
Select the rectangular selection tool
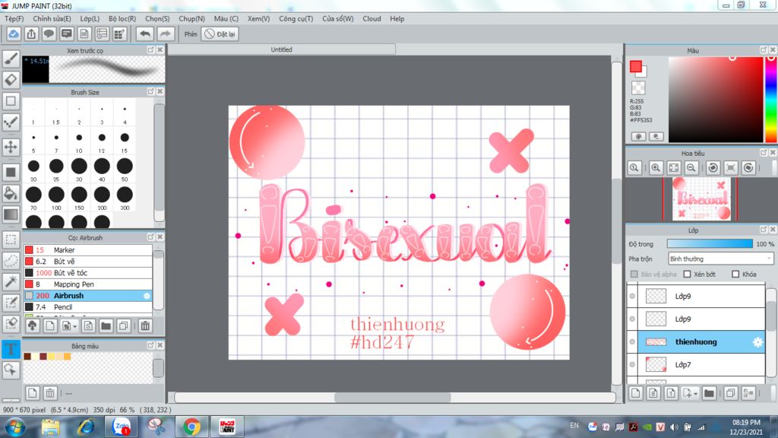click(11, 240)
